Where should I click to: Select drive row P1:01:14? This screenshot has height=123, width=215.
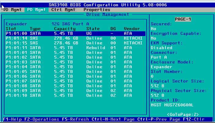click(x=76, y=38)
